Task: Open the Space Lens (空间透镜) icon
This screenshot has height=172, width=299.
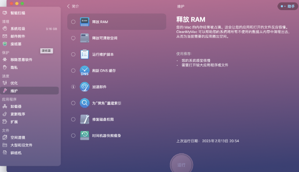Action: [x=5, y=137]
